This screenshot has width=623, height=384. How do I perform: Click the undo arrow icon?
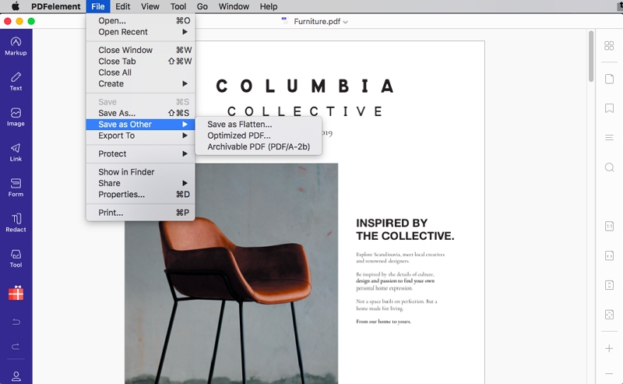pyautogui.click(x=16, y=322)
